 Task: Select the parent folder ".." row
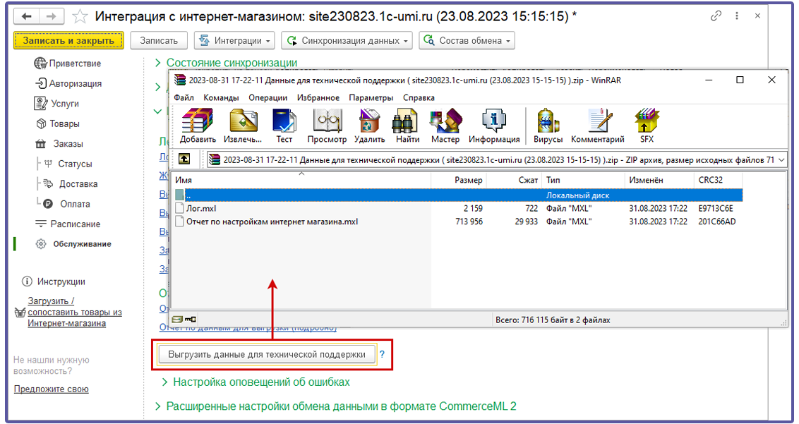pos(457,195)
